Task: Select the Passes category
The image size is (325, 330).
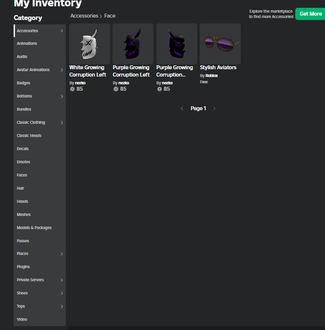Action: (40, 241)
